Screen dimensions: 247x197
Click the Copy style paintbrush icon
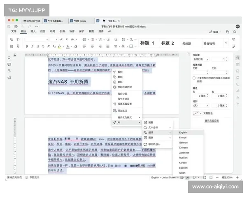point(18,46)
